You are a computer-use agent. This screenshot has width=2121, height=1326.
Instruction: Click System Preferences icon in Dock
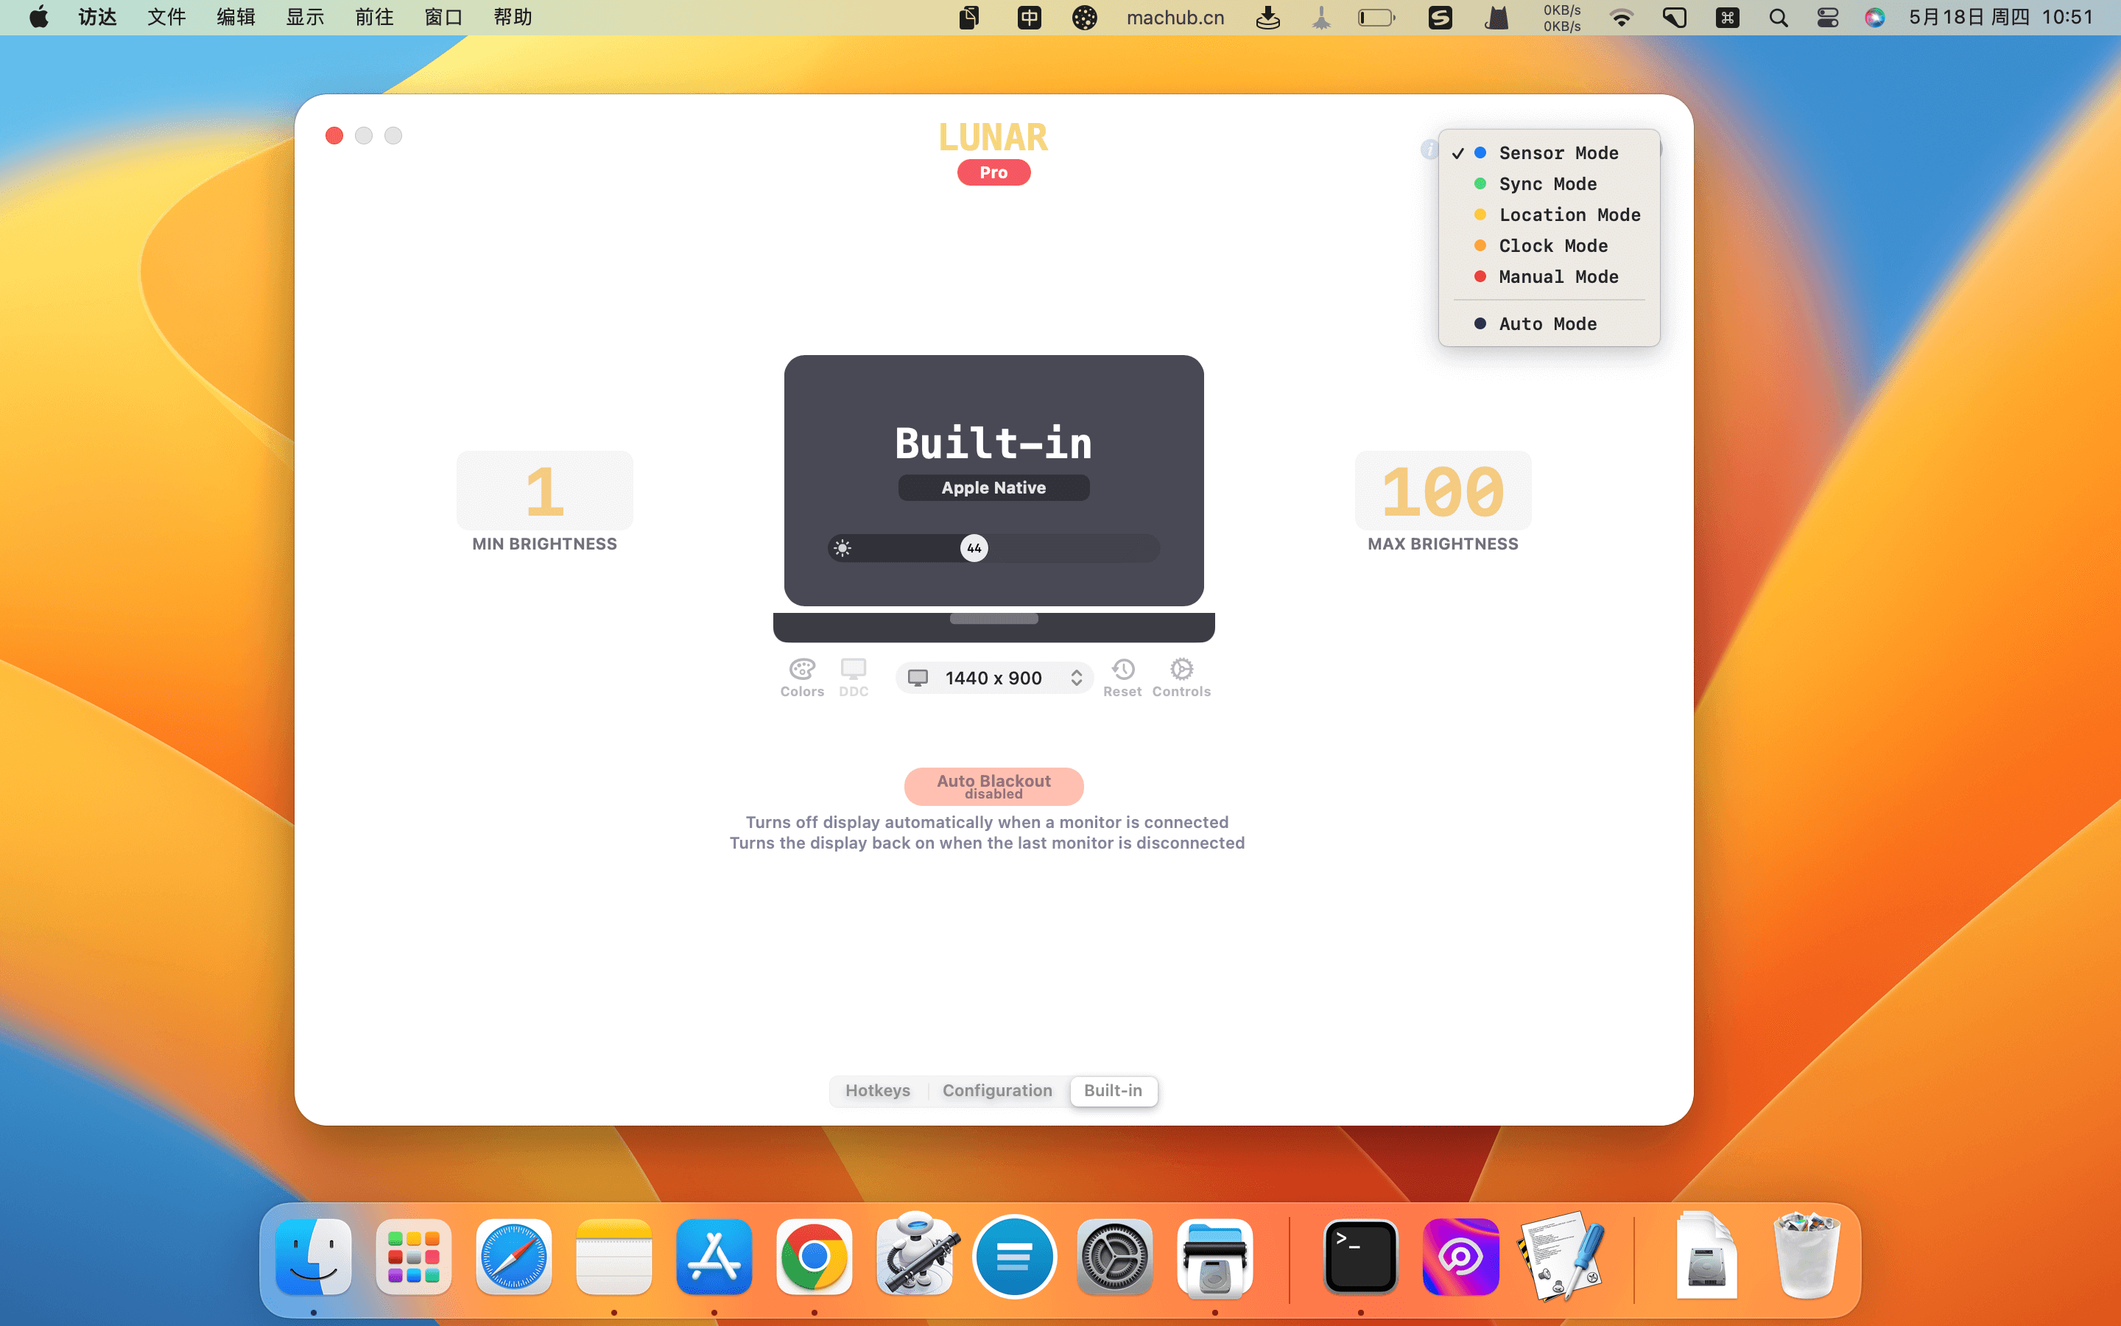point(1115,1257)
